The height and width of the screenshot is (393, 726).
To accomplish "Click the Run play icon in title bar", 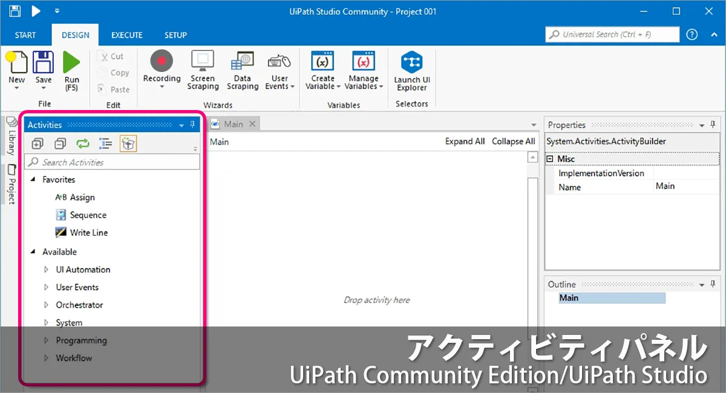I will coord(36,11).
